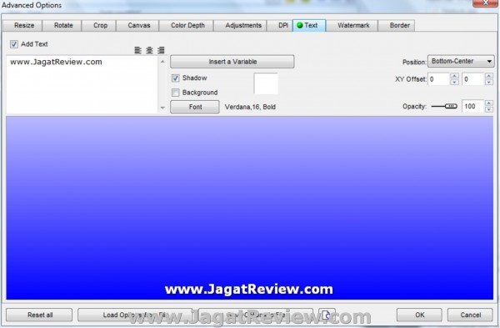Switch to the Watermark tab
The width and height of the screenshot is (500, 328).
coord(353,25)
